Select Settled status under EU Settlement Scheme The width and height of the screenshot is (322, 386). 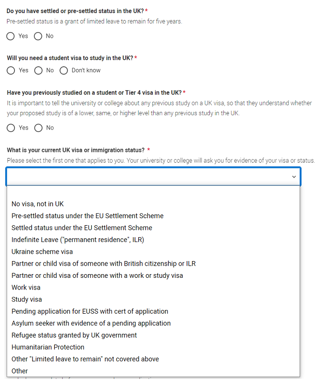click(x=82, y=227)
